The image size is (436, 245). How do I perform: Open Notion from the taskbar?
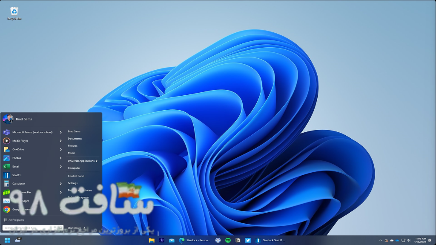pos(238,240)
